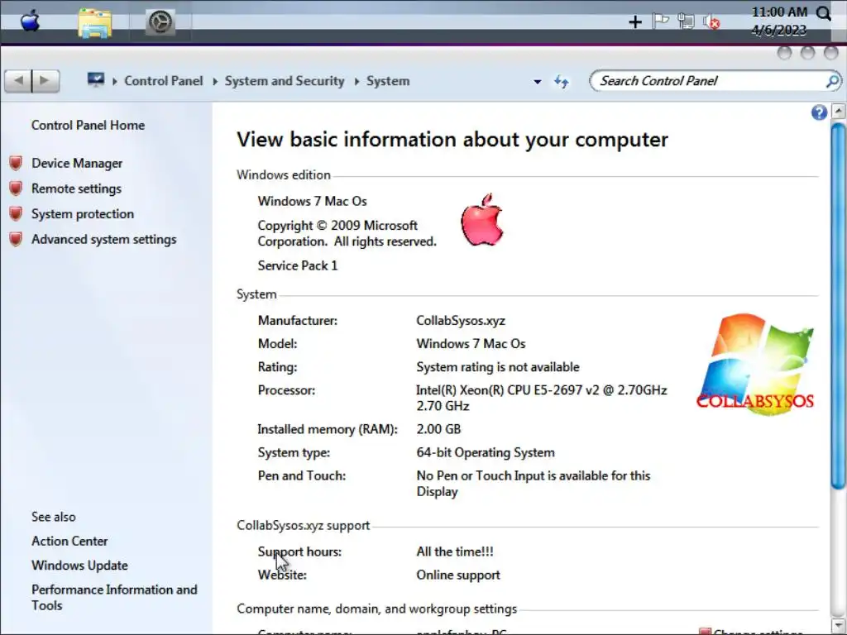The image size is (847, 635).
Task: Show the clock and date panel
Action: click(x=779, y=21)
